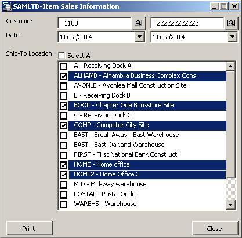Close the window with the title bar X

coord(234,6)
